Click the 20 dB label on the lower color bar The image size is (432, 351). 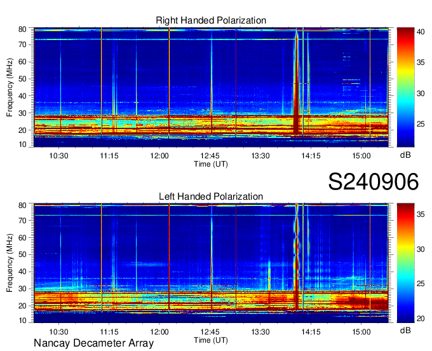421,319
